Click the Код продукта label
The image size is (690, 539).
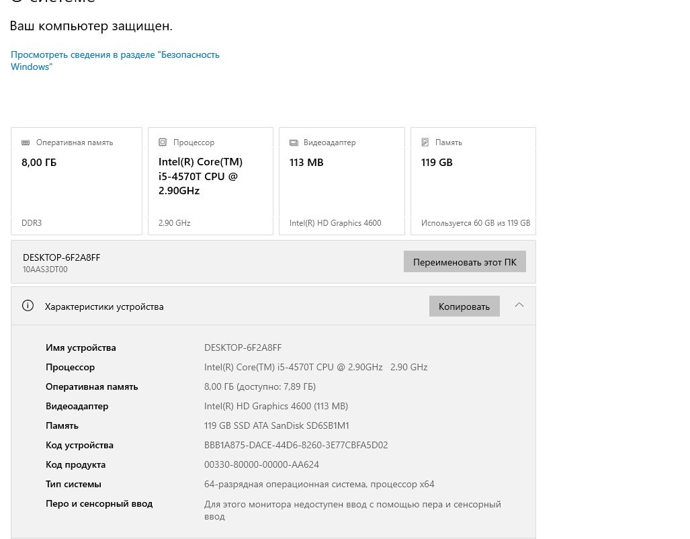tap(76, 464)
